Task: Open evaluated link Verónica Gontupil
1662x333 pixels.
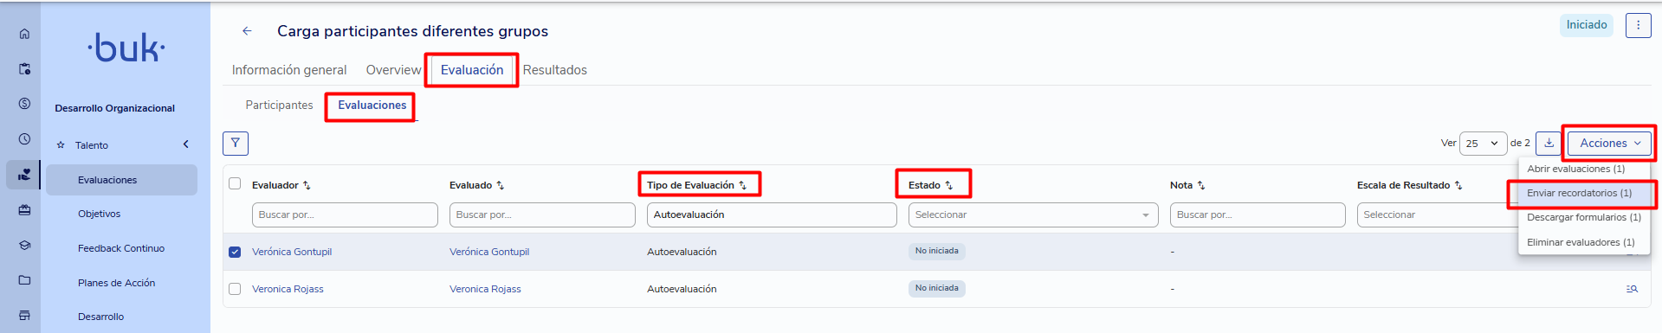Action: point(489,252)
